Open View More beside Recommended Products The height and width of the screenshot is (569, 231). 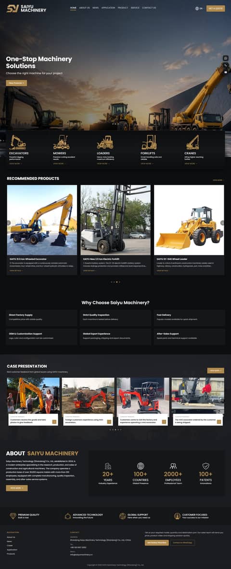pyautogui.click(x=218, y=180)
